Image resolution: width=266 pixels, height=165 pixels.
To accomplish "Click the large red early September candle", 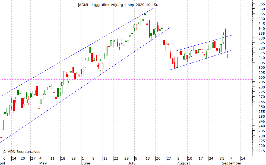I will [226, 40].
